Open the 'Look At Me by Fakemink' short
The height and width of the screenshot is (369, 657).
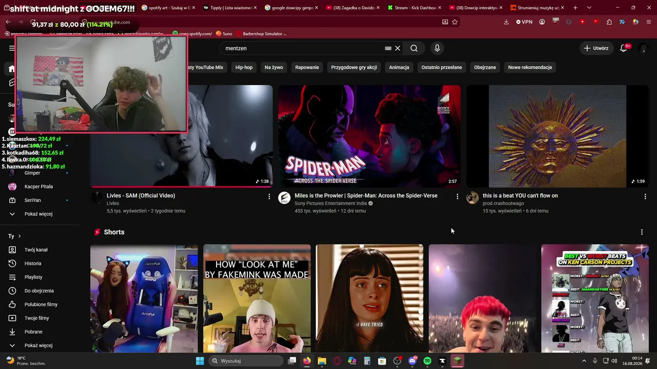(257, 298)
